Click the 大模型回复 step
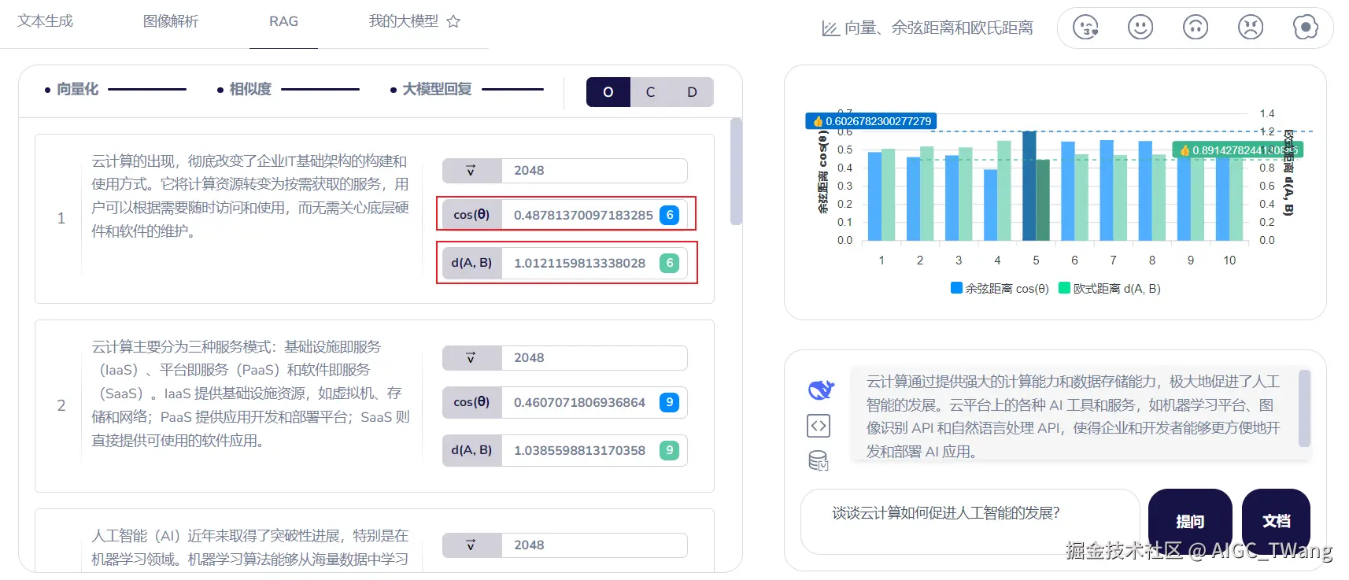Image resolution: width=1349 pixels, height=580 pixels. tap(437, 89)
